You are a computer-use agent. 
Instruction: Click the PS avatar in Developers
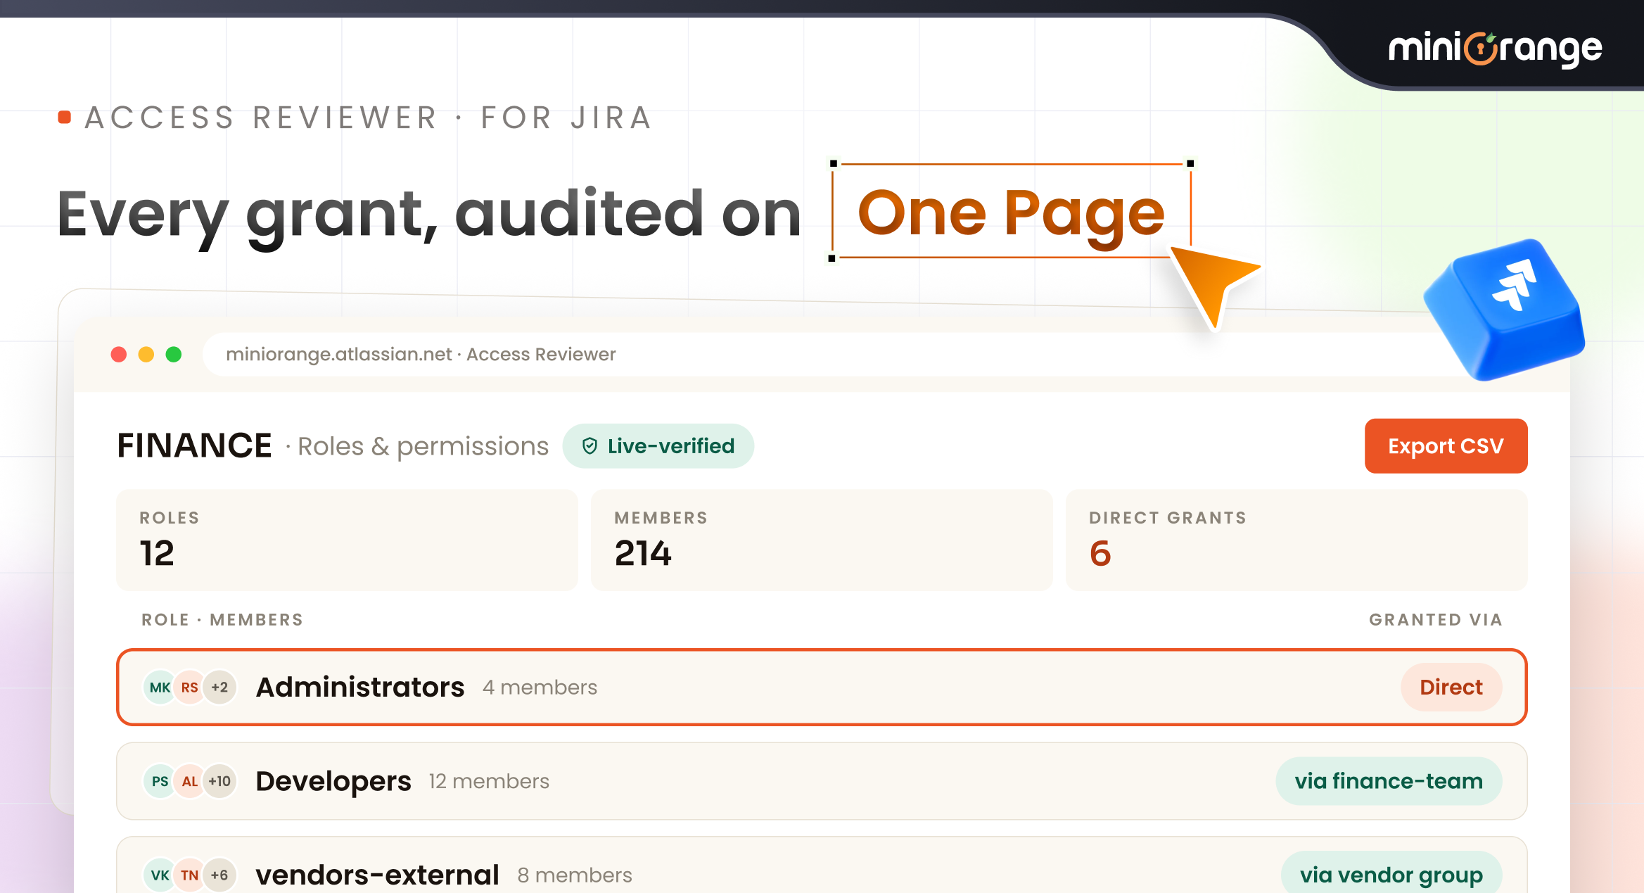point(160,781)
